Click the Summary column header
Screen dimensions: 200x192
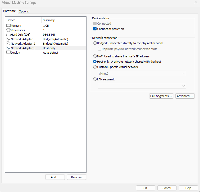64,20
